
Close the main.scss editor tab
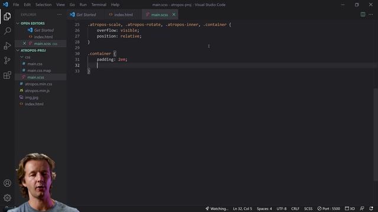tap(174, 15)
